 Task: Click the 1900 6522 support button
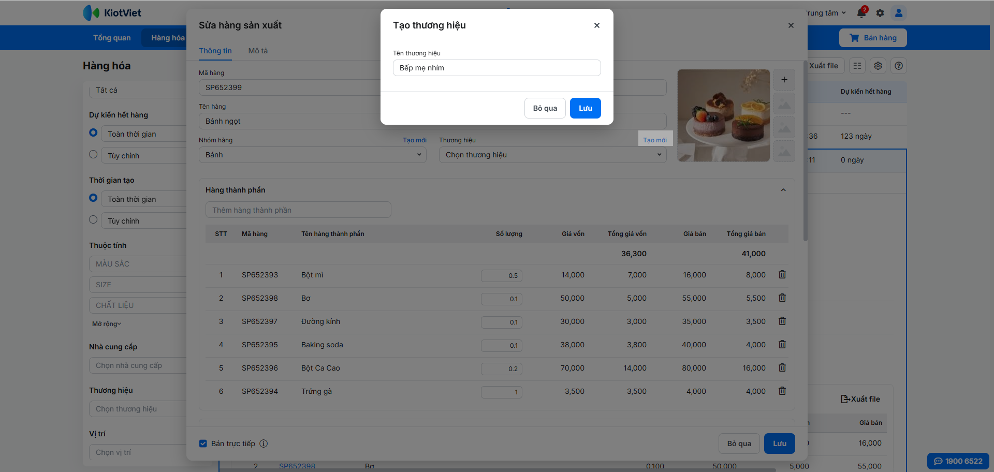958,461
